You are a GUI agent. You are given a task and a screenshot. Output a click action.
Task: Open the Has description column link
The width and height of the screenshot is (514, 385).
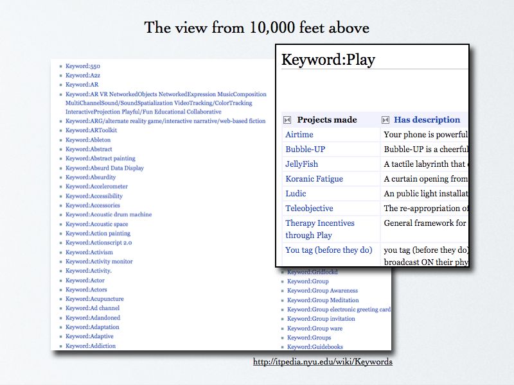coord(427,120)
